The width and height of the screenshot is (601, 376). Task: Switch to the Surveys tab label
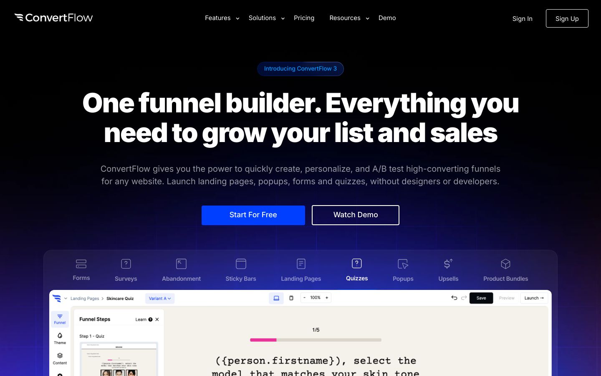pos(126,279)
